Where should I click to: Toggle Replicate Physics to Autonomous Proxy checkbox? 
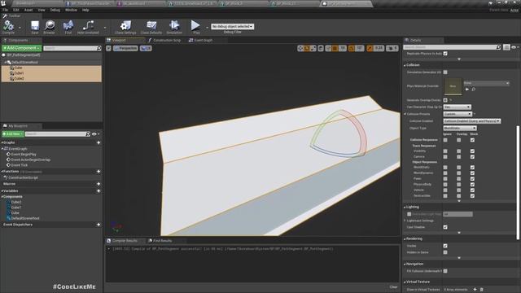445,54
